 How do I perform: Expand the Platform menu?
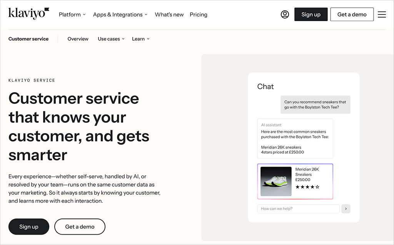pyautogui.click(x=72, y=15)
